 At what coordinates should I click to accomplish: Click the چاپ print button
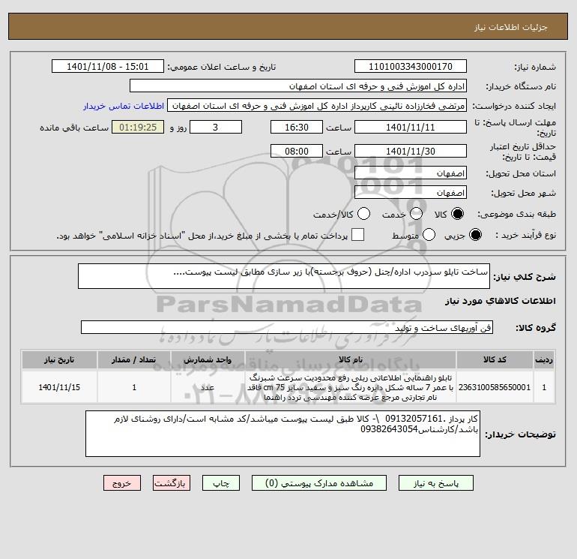(x=221, y=483)
